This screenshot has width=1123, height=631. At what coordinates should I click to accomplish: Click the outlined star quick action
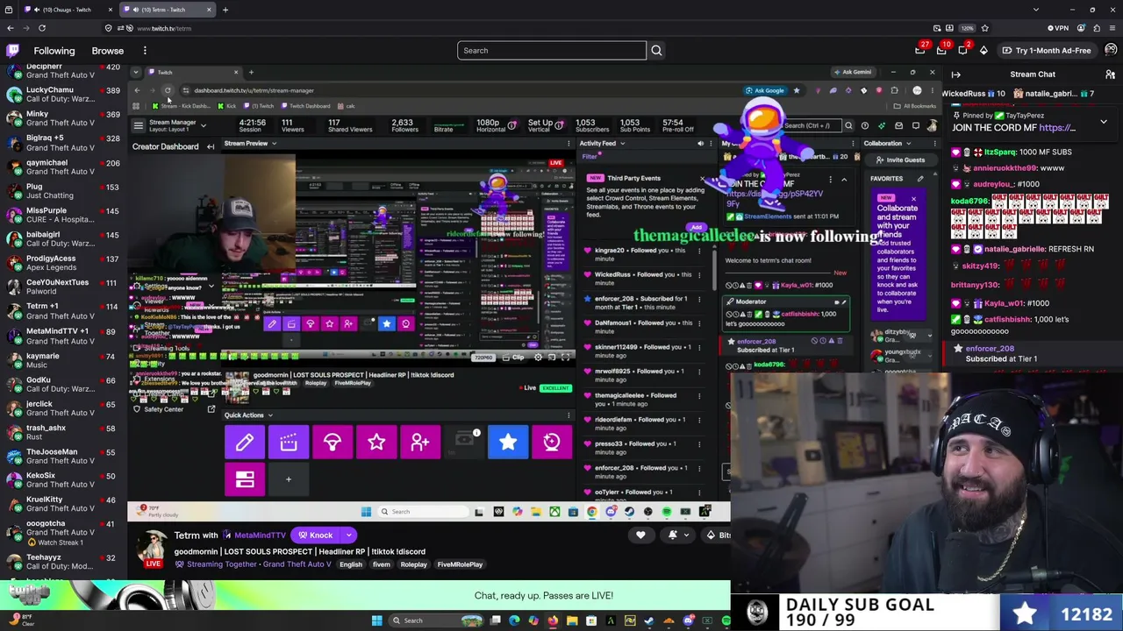376,443
